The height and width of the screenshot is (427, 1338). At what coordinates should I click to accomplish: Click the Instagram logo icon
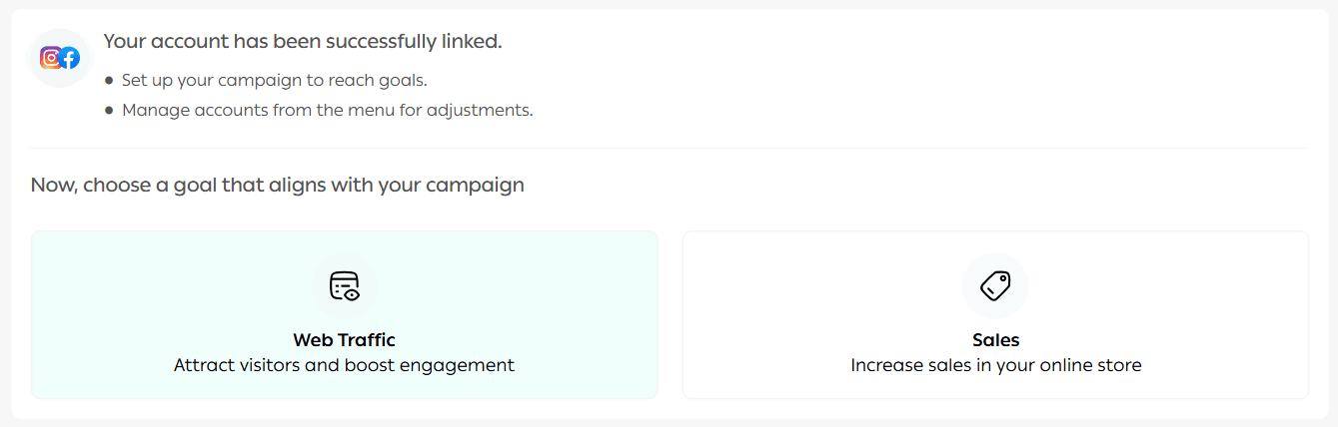coord(50,58)
